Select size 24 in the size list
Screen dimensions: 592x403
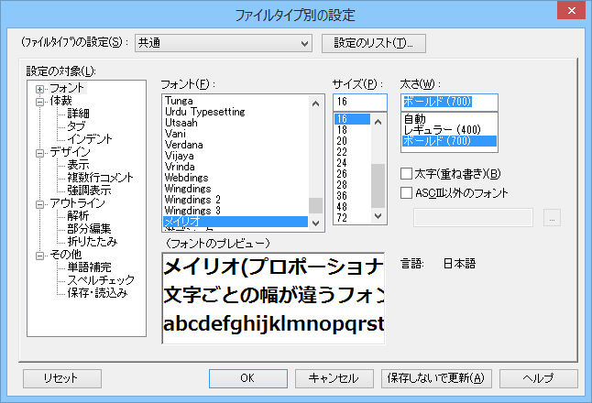point(344,162)
